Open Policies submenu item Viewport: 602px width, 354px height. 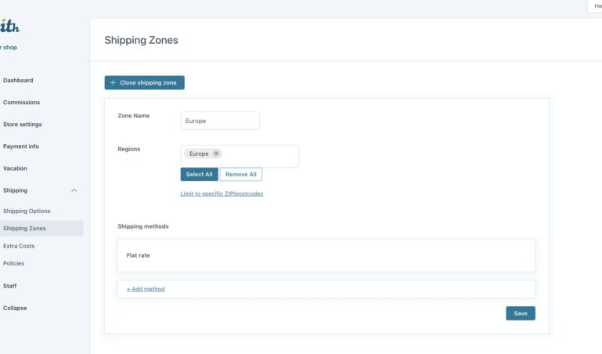pos(13,263)
